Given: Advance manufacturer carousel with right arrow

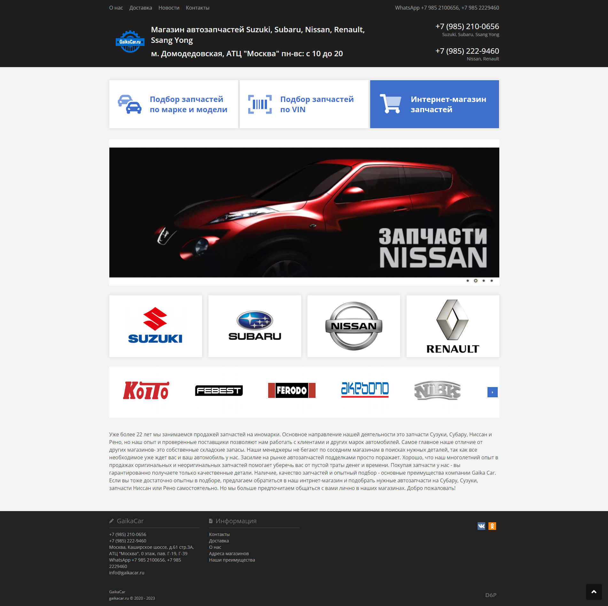Looking at the screenshot, I should 492,392.
